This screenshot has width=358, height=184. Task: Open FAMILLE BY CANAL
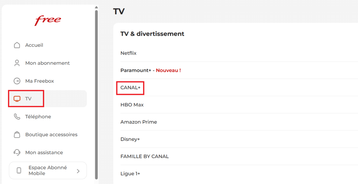tap(144, 156)
